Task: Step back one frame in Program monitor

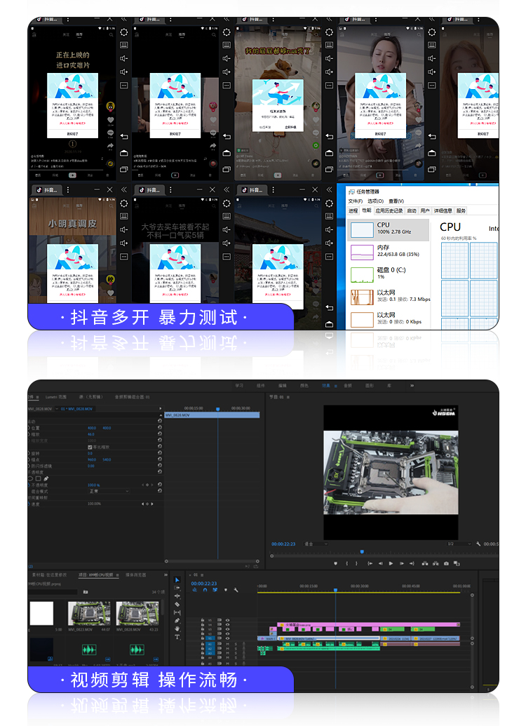Action: 381,563
